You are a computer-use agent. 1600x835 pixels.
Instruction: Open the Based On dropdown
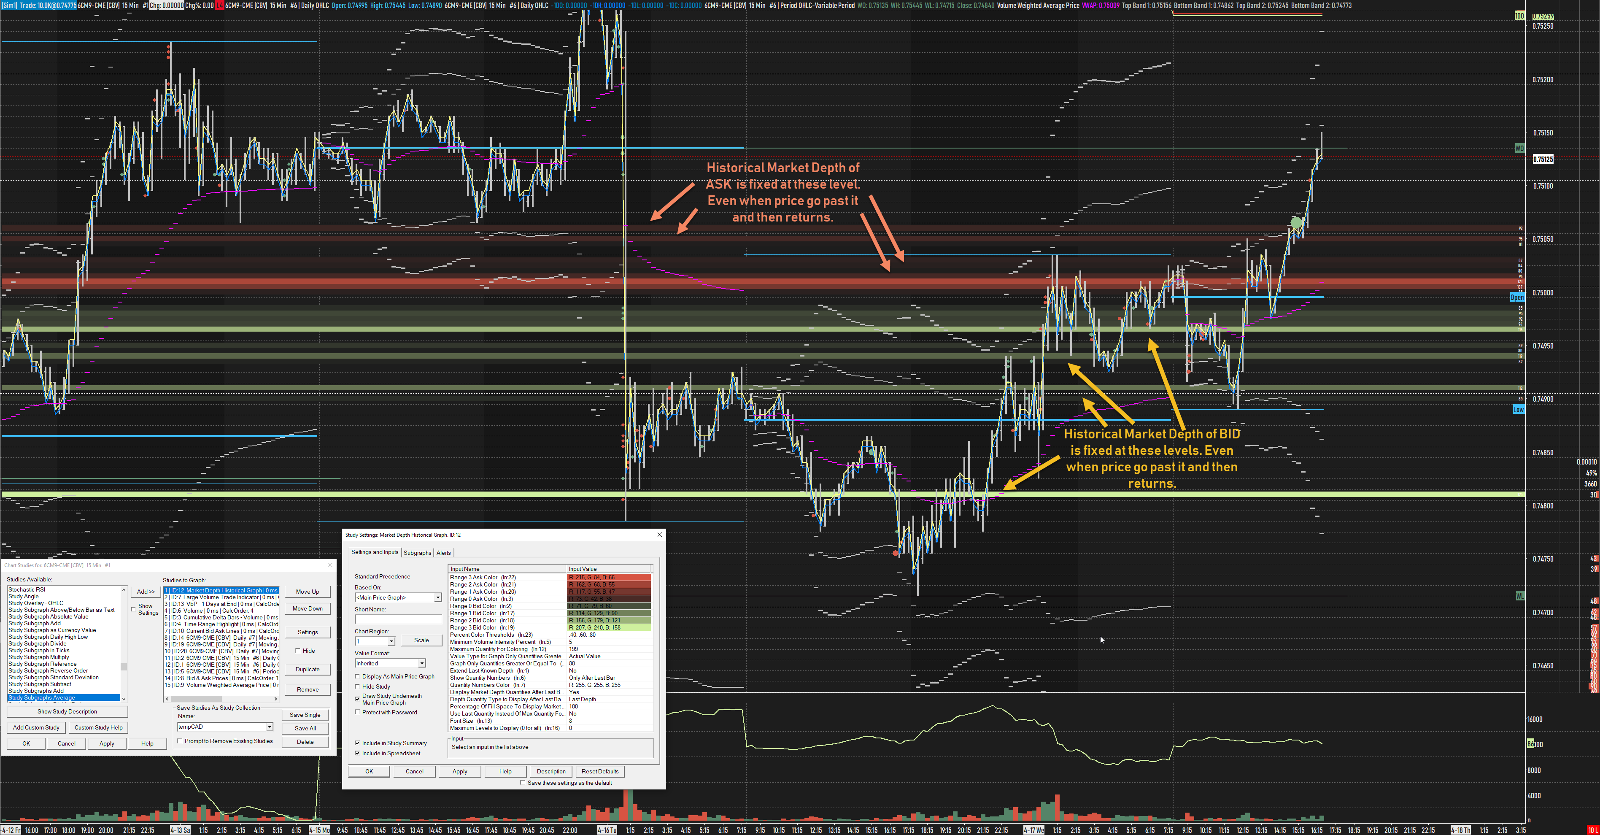pos(437,598)
